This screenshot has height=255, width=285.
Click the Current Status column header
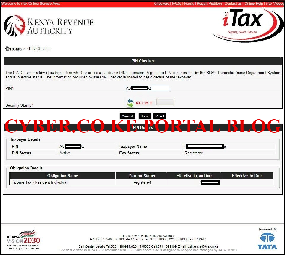pyautogui.click(x=142, y=176)
